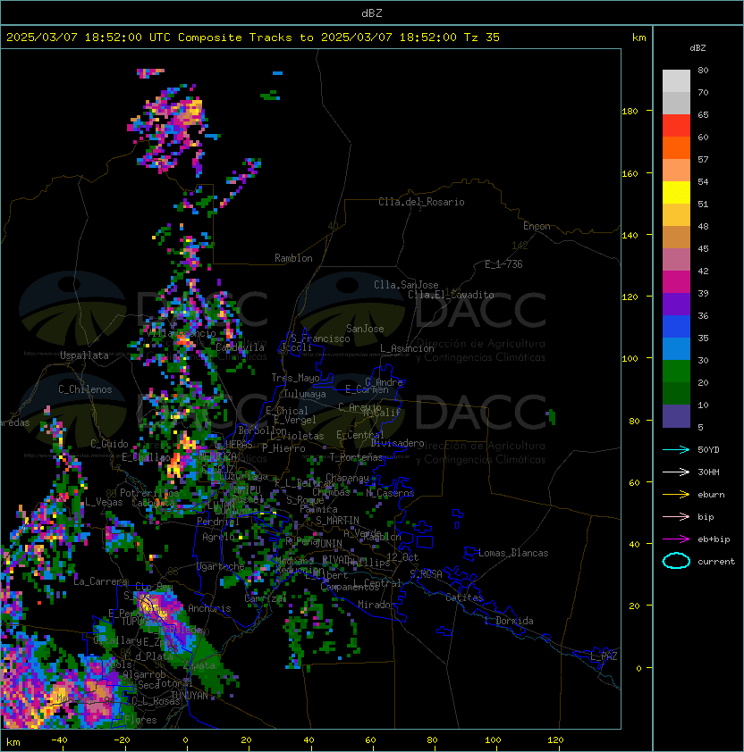This screenshot has height=752, width=744.
Task: Click the 'Catitas' place label
Action: point(464,597)
